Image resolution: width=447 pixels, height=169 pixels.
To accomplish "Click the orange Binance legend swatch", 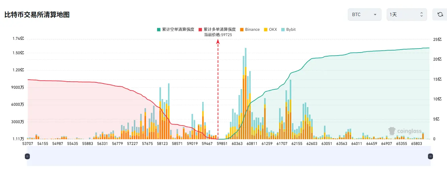I will pos(241,29).
